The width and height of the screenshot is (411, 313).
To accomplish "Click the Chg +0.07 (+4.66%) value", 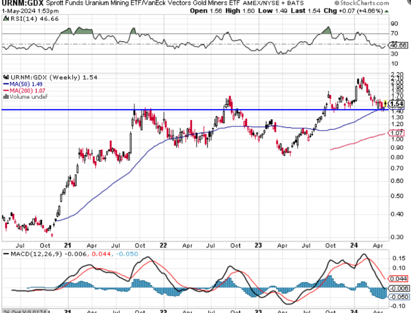I will point(353,11).
